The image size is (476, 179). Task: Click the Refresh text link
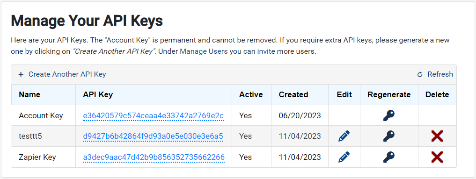coord(440,74)
